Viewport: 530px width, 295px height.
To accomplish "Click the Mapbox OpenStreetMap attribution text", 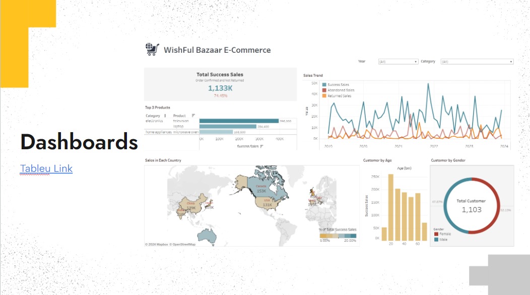I will 170,244.
